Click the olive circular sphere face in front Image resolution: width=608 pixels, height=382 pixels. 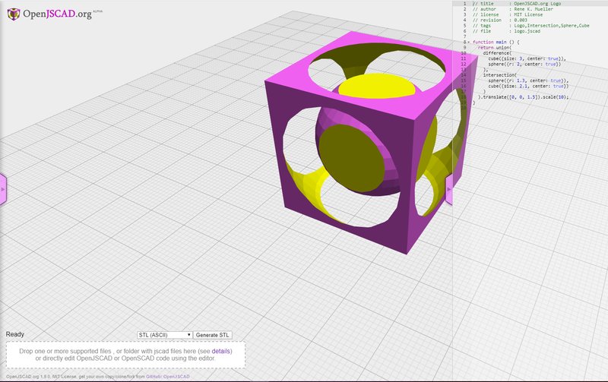tap(350, 159)
